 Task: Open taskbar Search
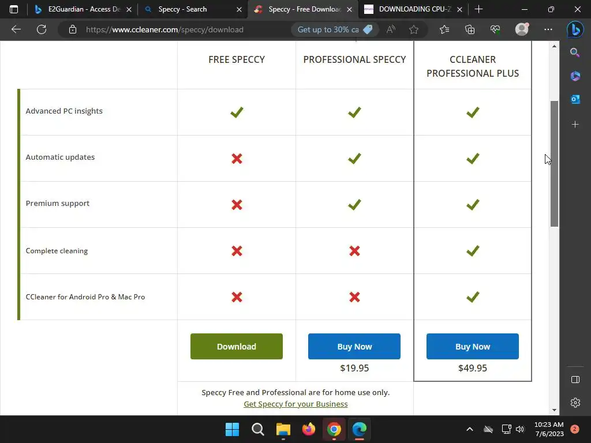pos(258,429)
